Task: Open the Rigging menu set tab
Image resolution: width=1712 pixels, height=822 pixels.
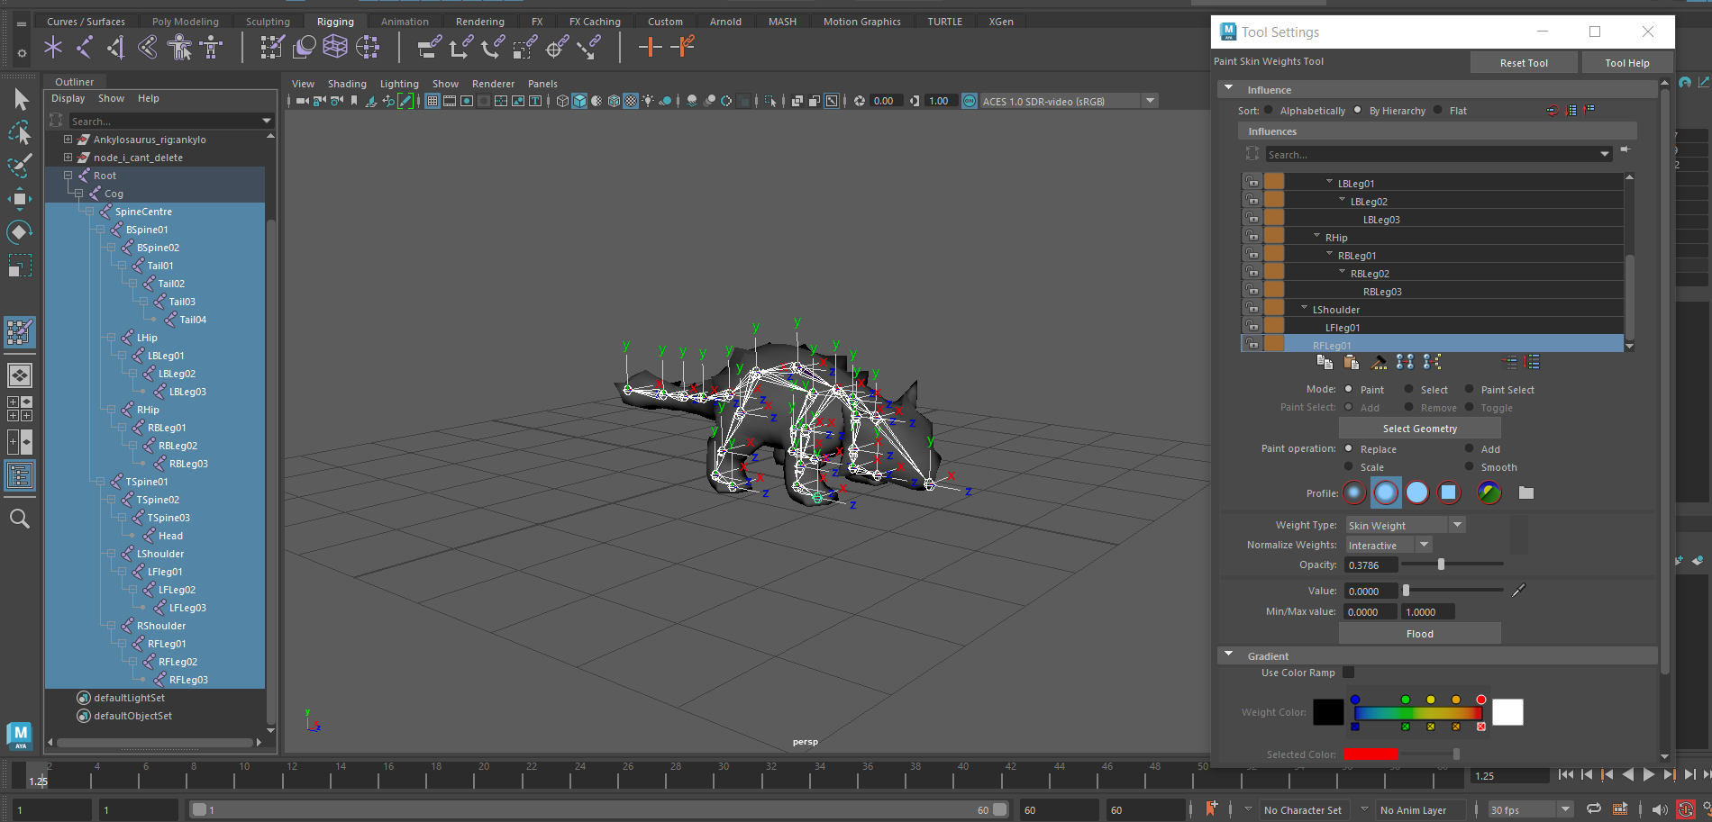Action: (334, 21)
